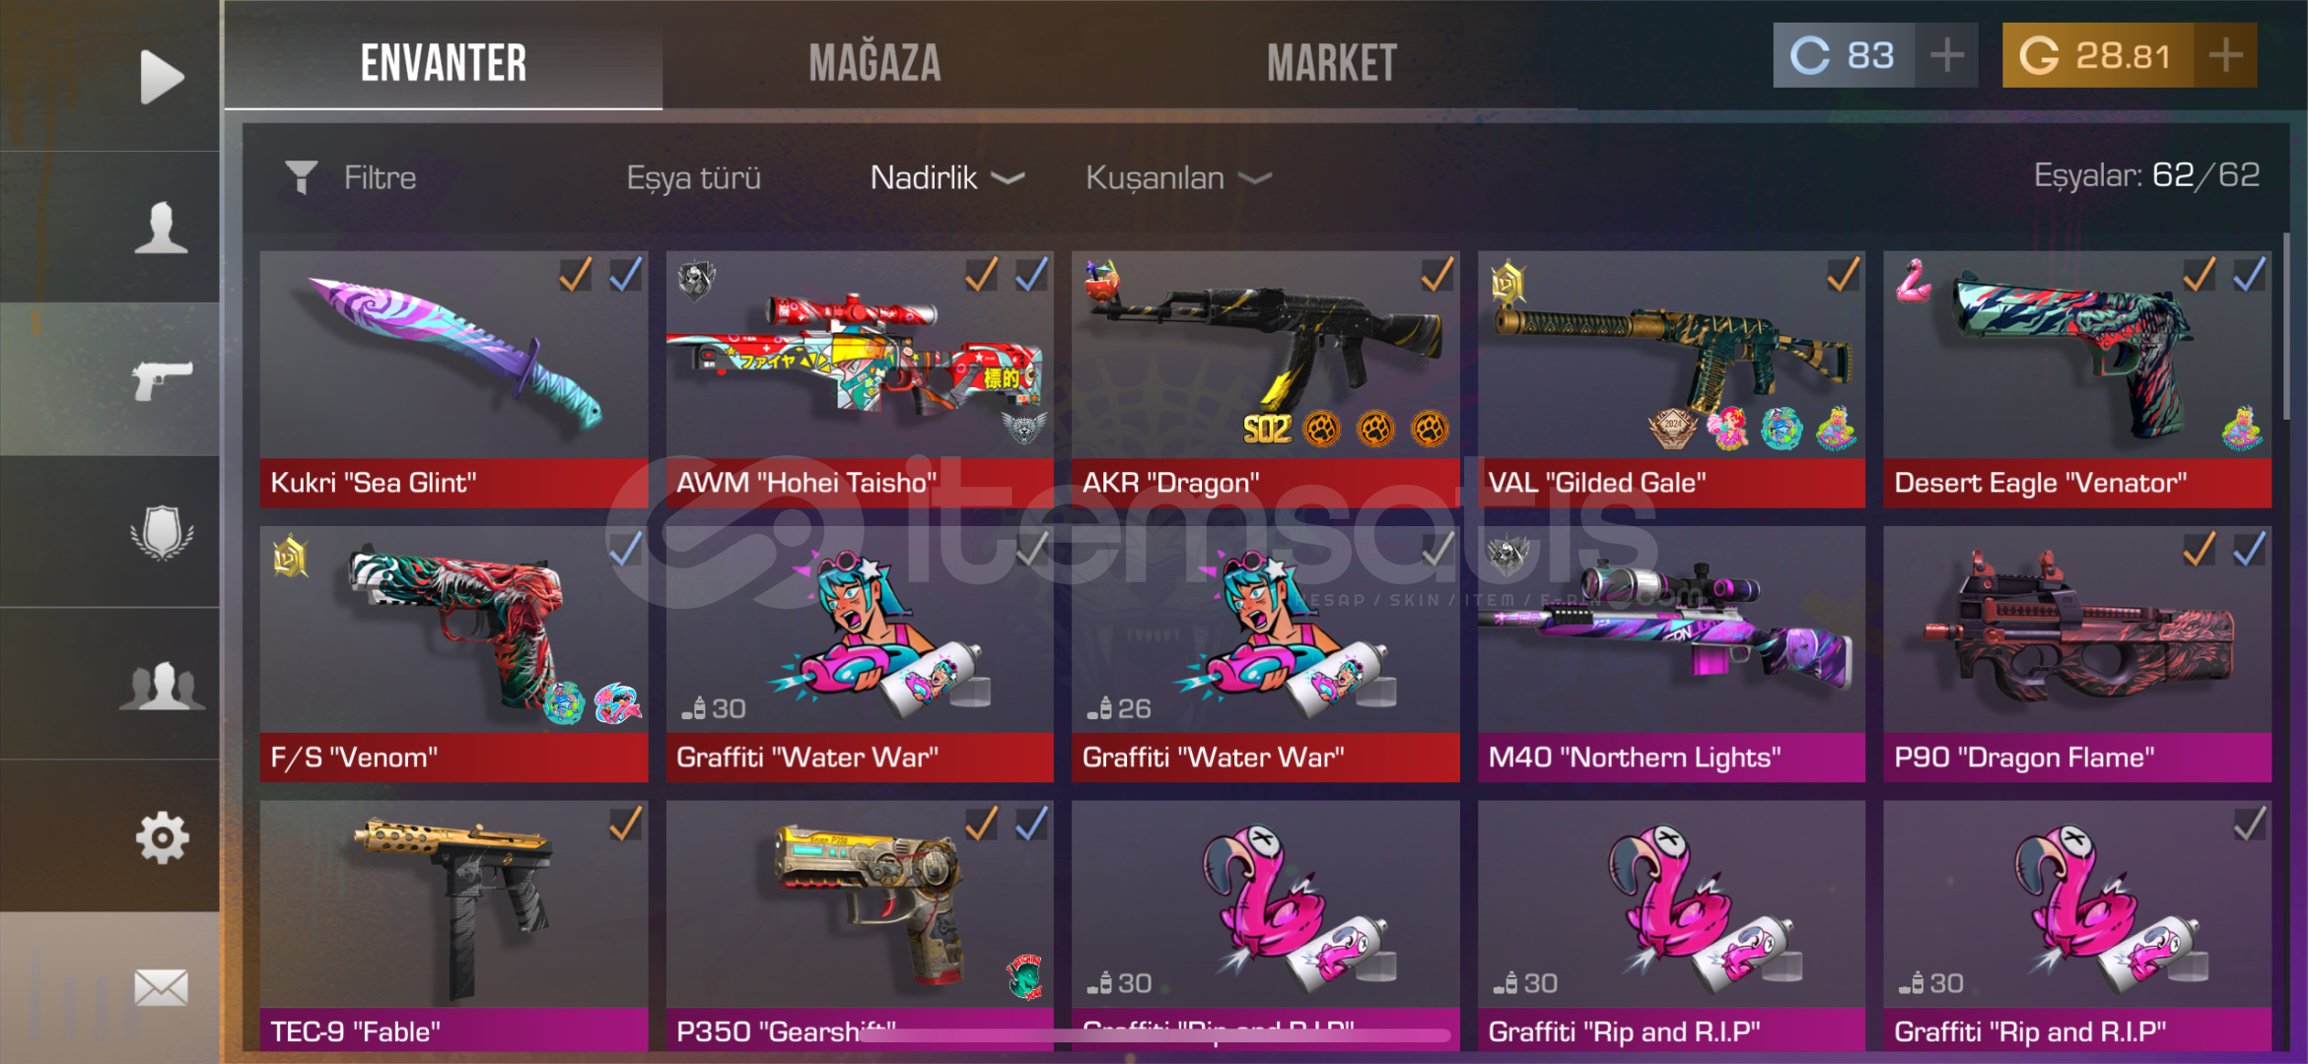
Task: Expand the Nadirlik sort dropdown
Action: point(946,177)
